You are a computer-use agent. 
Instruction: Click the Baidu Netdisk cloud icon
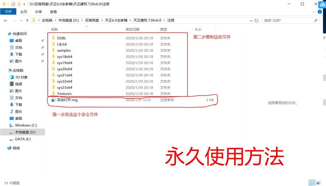click(x=322, y=5)
